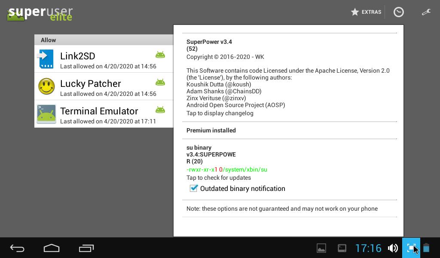This screenshot has height=258, width=440.
Task: Tap the Android home navigation button
Action: tap(52, 248)
